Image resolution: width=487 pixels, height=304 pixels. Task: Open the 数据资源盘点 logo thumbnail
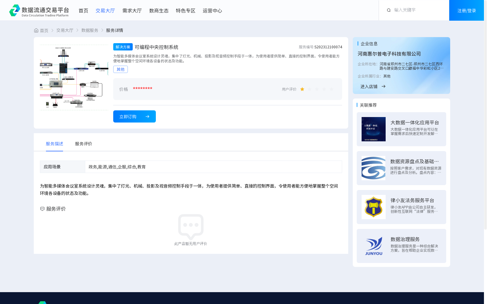point(373,168)
